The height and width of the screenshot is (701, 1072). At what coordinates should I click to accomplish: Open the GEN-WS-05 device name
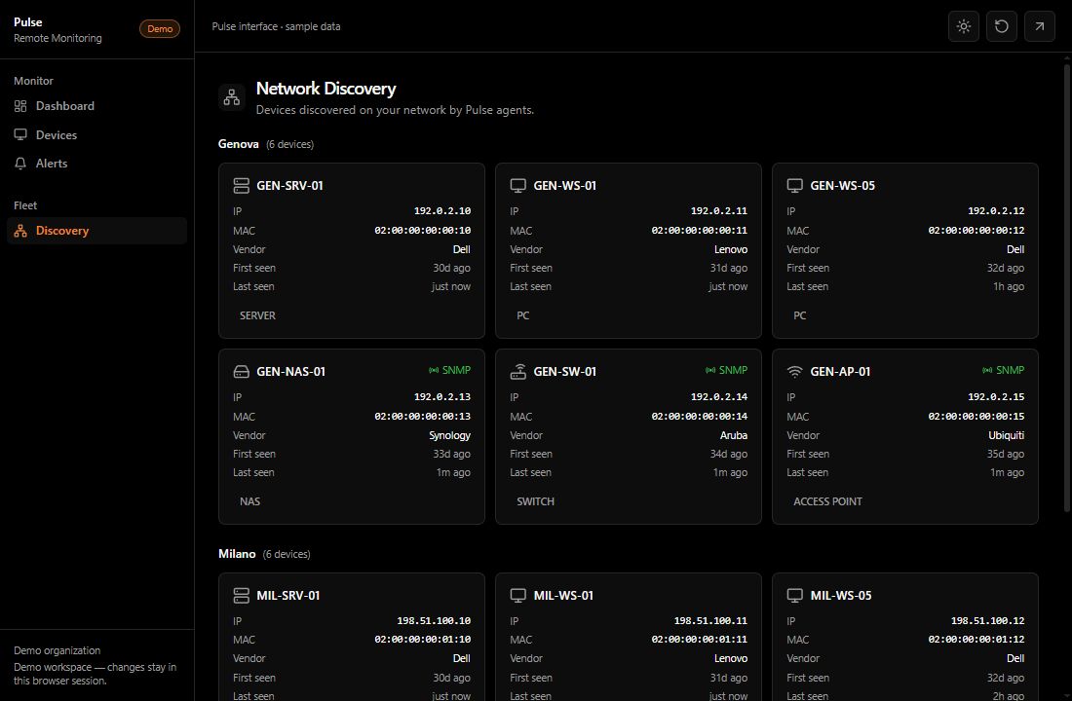[842, 185]
